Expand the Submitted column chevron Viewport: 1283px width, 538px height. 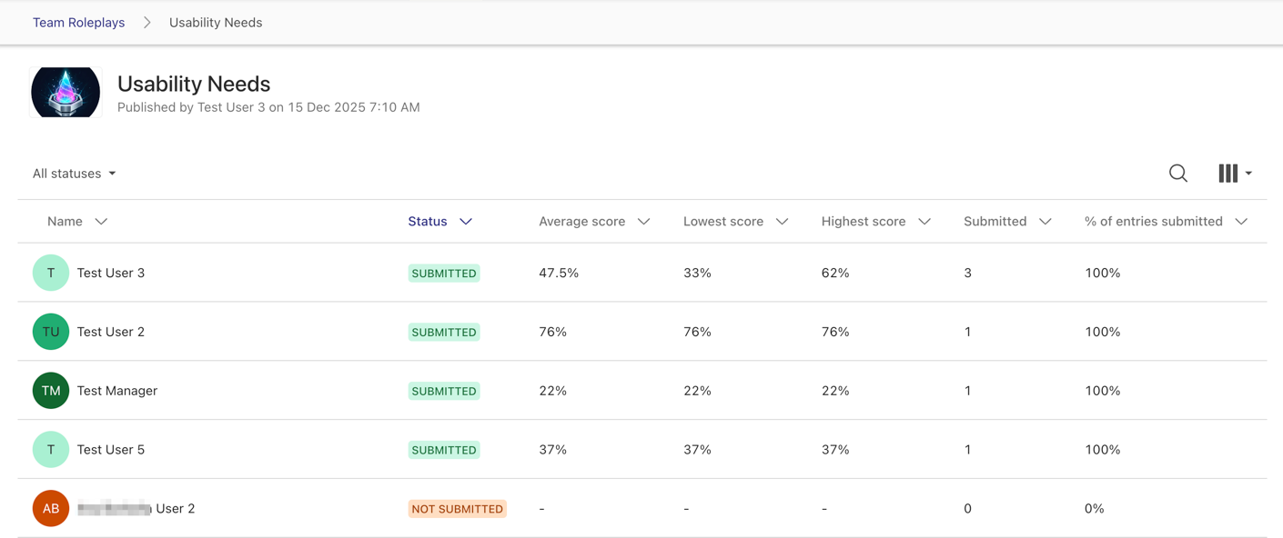coord(1046,222)
